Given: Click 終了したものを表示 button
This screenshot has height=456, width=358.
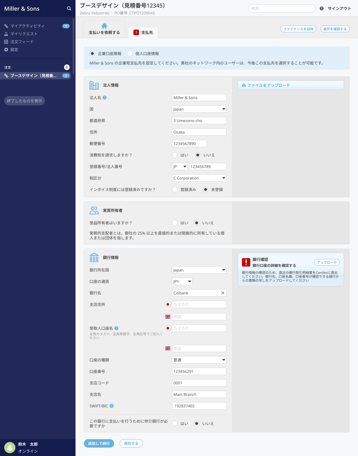Looking at the screenshot, I should (x=25, y=101).
